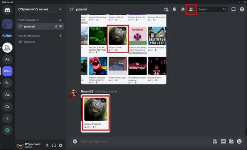The width and height of the screenshot is (247, 150).
Task: Select the general text channel
Action: point(40,26)
